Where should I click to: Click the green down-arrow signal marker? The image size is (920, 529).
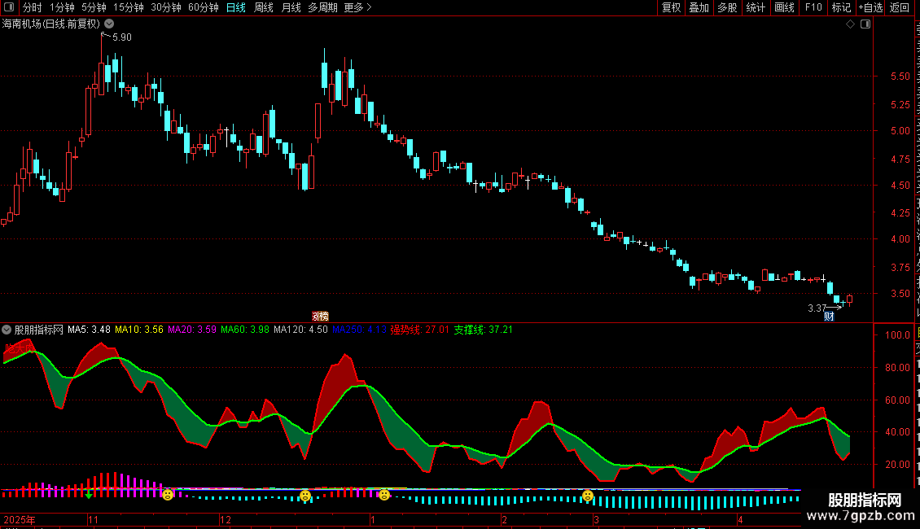[89, 495]
